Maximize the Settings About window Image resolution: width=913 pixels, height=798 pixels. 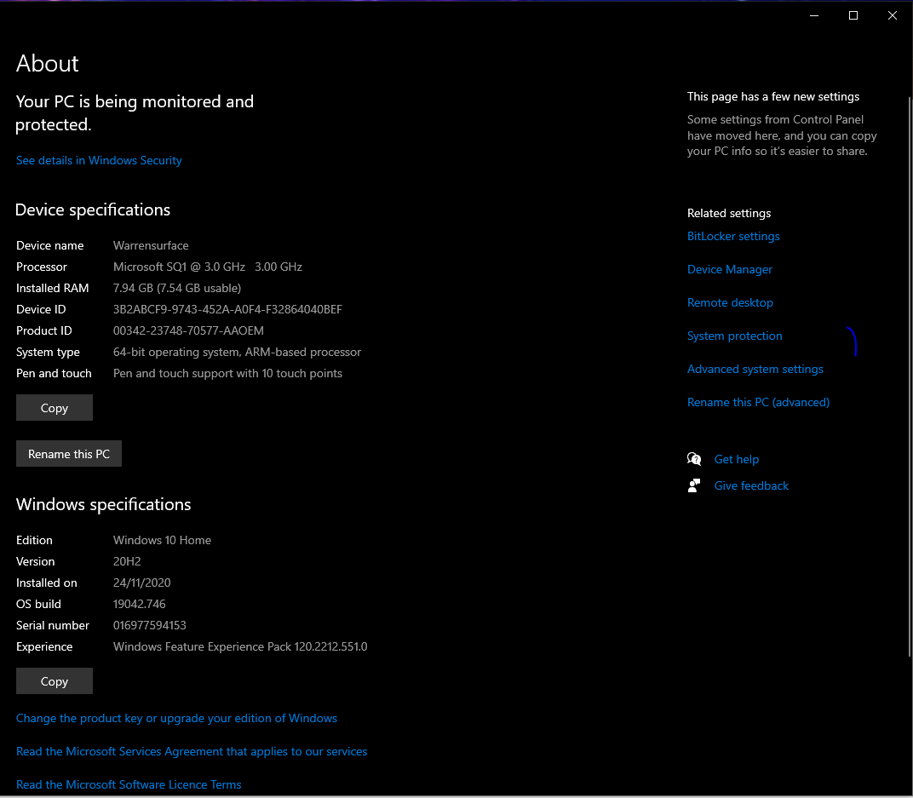[853, 15]
